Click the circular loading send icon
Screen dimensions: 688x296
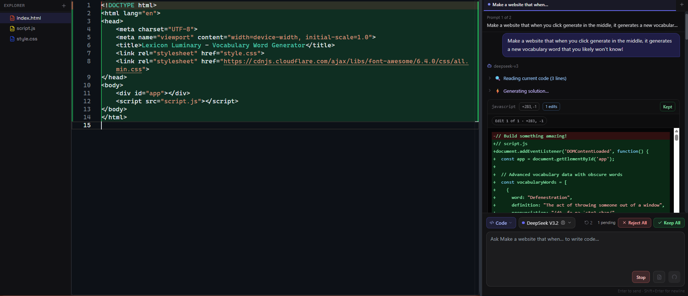tap(674, 277)
